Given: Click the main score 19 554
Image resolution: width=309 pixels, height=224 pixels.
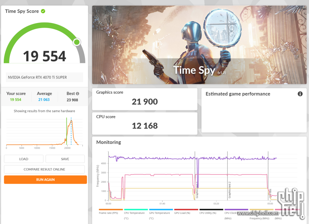Looking at the screenshot, I should (x=44, y=56).
